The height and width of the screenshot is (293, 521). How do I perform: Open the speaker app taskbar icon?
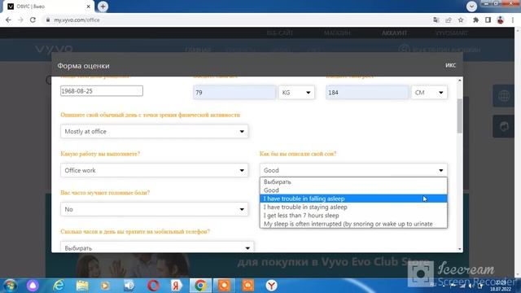pyautogui.click(x=129, y=286)
